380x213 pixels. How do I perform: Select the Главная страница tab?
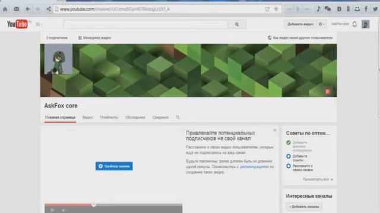60,117
